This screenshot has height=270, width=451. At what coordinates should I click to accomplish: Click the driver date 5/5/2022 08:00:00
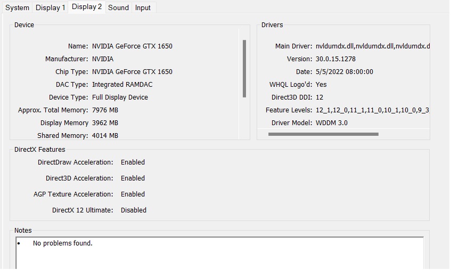click(x=345, y=71)
